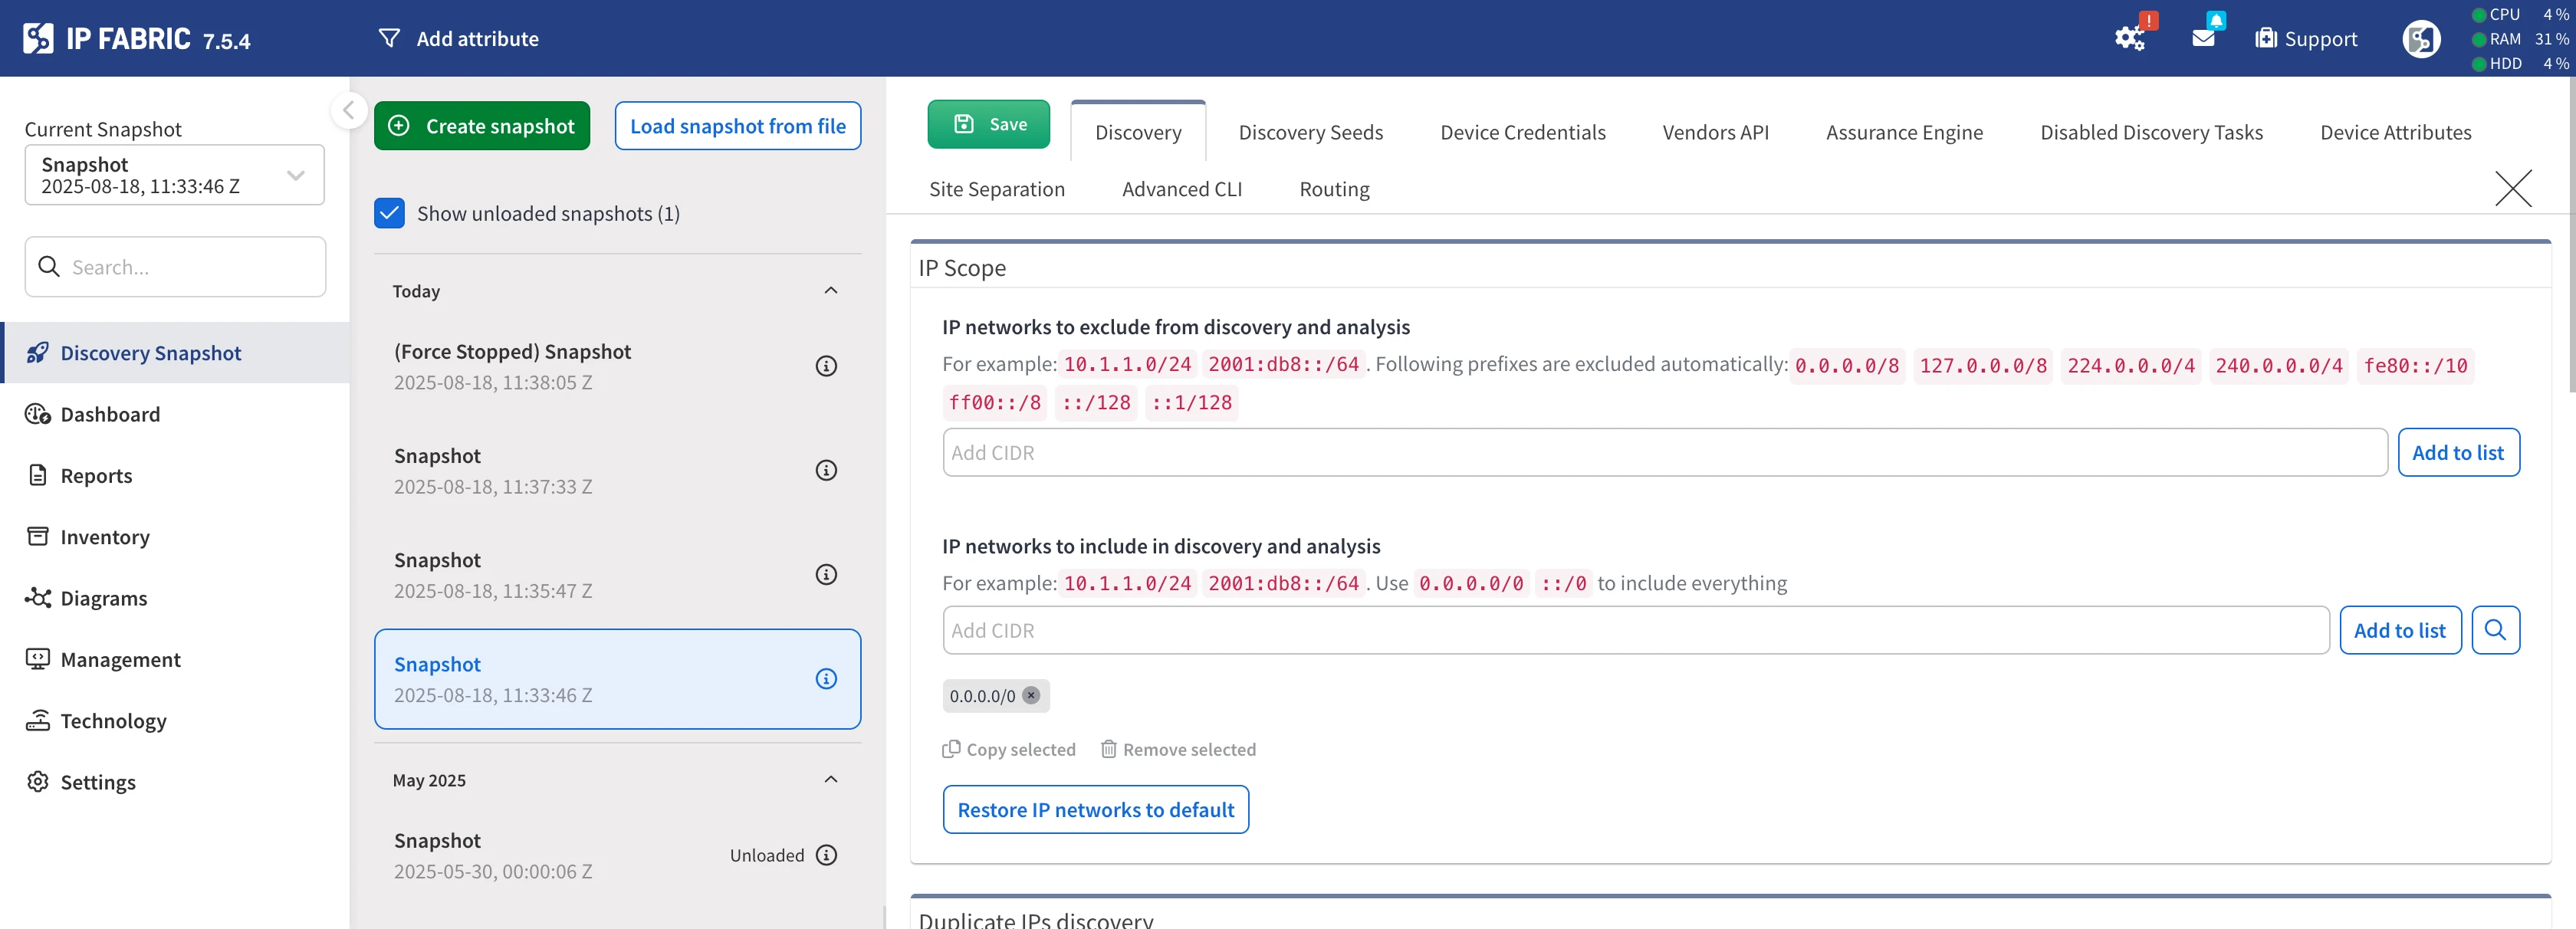Open the Site Separation tab
This screenshot has width=2576, height=929.
(x=996, y=189)
